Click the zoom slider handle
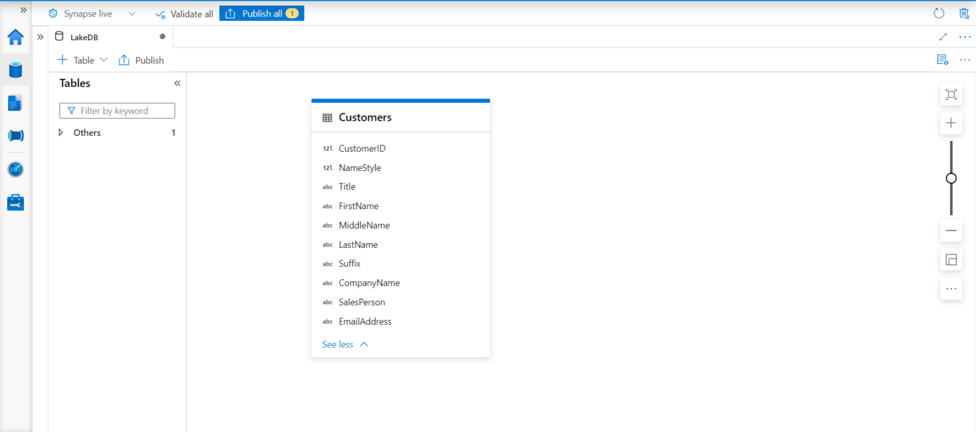Screen dimensions: 976x432 [951, 178]
